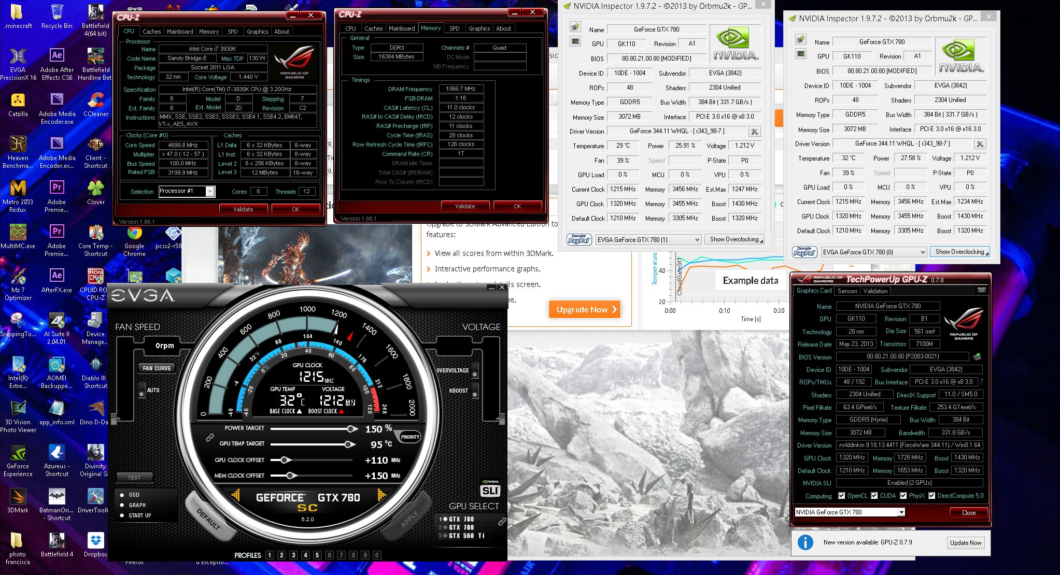Expand Show Overclocking in right NVIDIA Inspector
Screen dimensions: 1060x575
(x=960, y=252)
